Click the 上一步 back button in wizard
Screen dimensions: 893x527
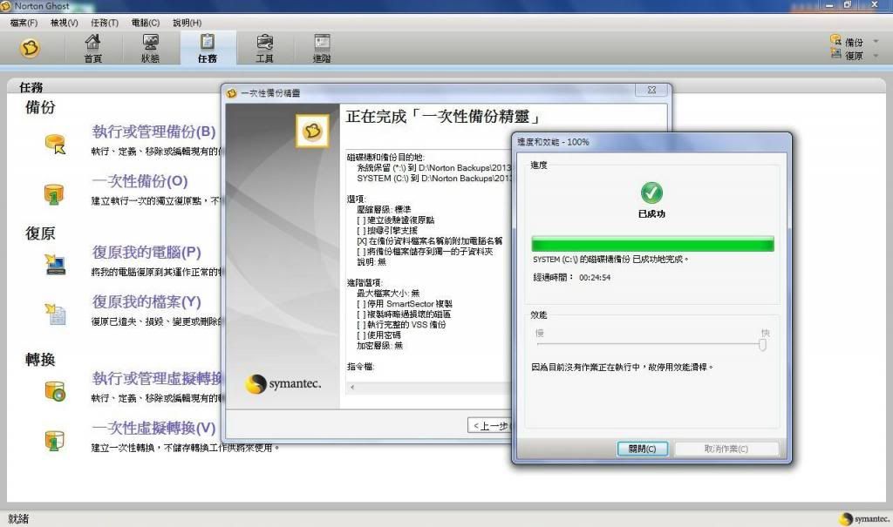[x=490, y=425]
